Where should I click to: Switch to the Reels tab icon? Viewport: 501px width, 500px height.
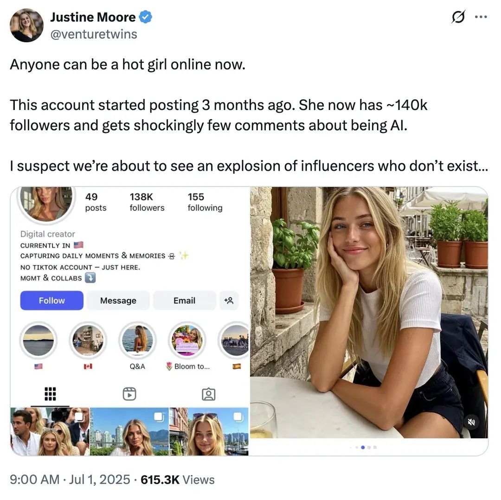[x=129, y=394]
